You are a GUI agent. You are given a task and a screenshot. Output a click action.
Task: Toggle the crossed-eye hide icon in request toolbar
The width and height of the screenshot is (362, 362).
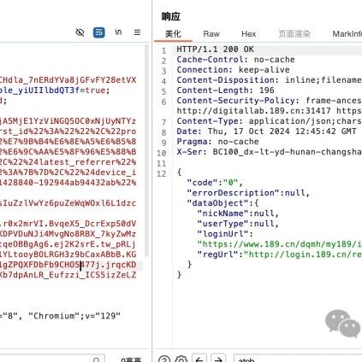(x=80, y=32)
